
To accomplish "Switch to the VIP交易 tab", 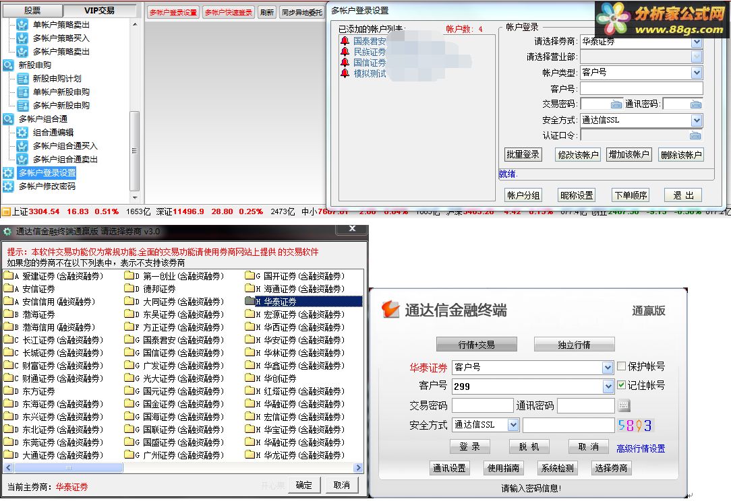I will point(99,10).
